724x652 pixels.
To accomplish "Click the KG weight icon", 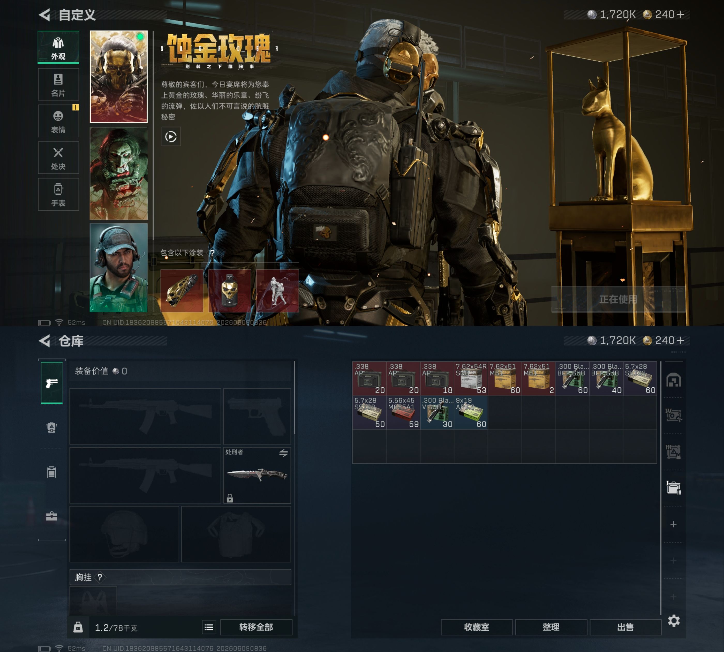I will pos(78,627).
